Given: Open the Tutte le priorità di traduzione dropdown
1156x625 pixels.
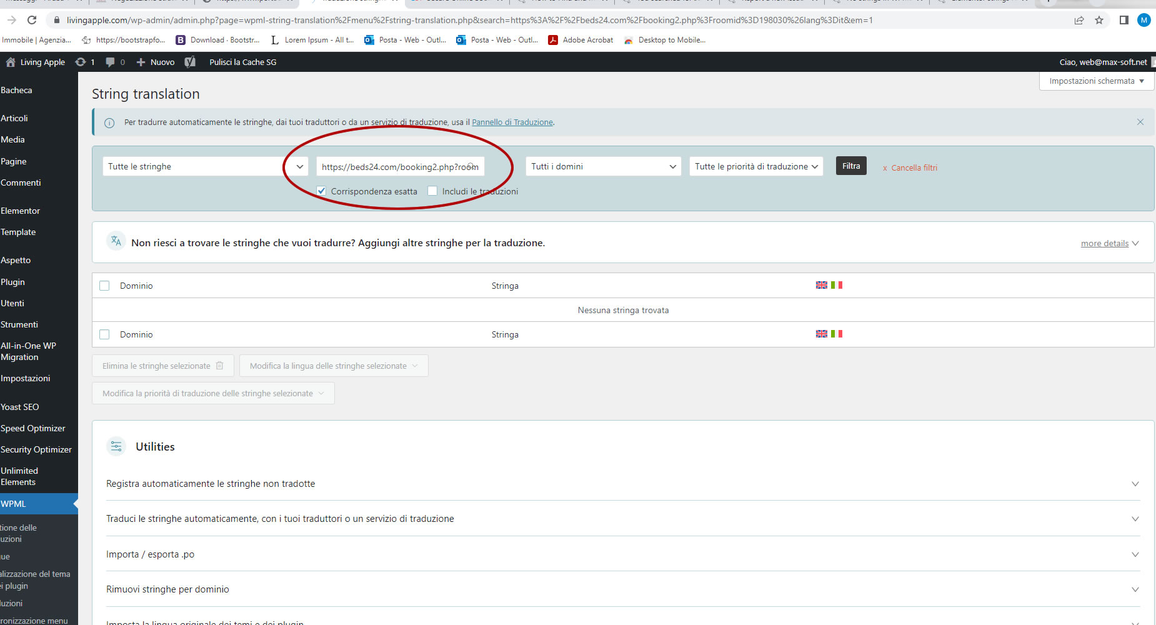Looking at the screenshot, I should click(756, 166).
